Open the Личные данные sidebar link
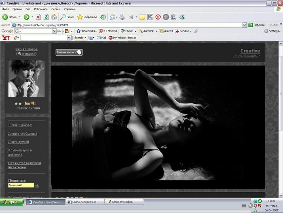 pos(20,125)
